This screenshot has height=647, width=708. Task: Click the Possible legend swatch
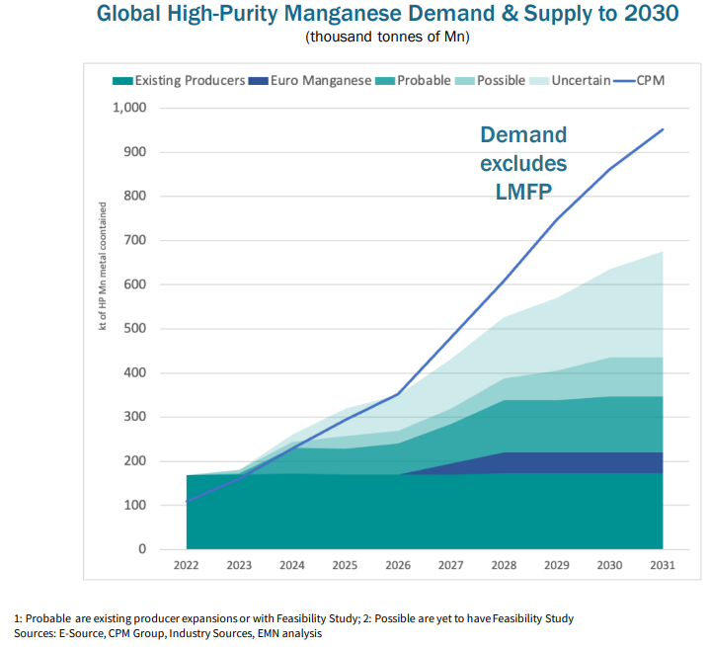466,80
